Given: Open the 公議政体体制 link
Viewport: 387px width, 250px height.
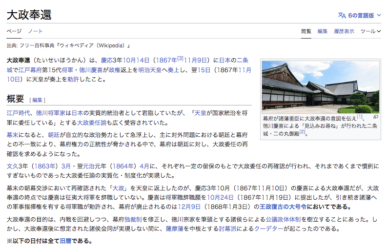Looking at the screenshot, I should (x=283, y=219).
